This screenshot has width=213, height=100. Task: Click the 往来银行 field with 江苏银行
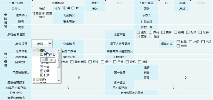42,15
